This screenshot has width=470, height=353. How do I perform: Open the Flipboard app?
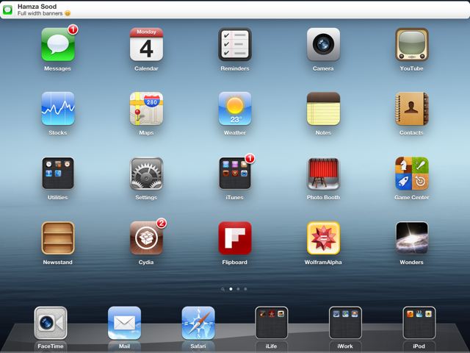click(x=235, y=238)
